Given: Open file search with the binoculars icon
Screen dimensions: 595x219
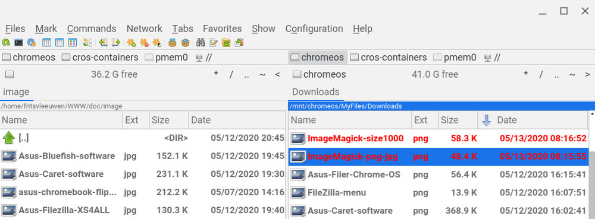Looking at the screenshot, I should pyautogui.click(x=201, y=42).
